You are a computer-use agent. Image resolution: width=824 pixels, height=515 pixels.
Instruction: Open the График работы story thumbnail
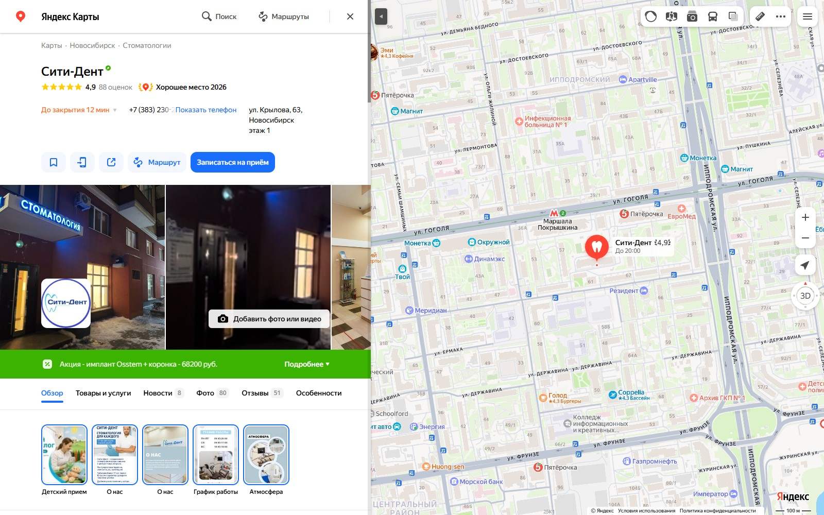click(x=216, y=455)
